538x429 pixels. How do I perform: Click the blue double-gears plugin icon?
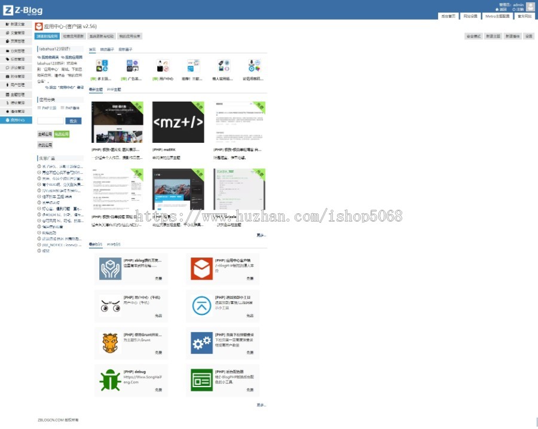201,343
